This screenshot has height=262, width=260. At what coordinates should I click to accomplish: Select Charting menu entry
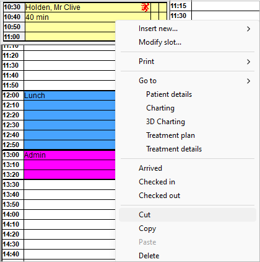pyautogui.click(x=160, y=108)
